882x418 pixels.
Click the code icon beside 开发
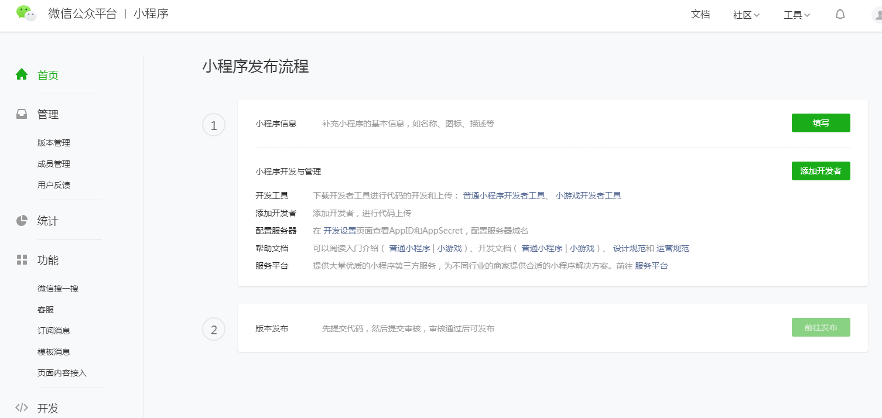[22, 407]
